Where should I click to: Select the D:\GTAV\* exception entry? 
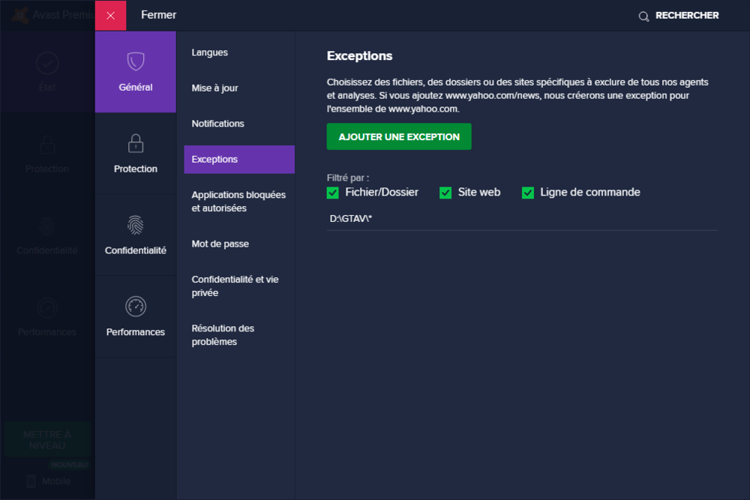point(352,219)
